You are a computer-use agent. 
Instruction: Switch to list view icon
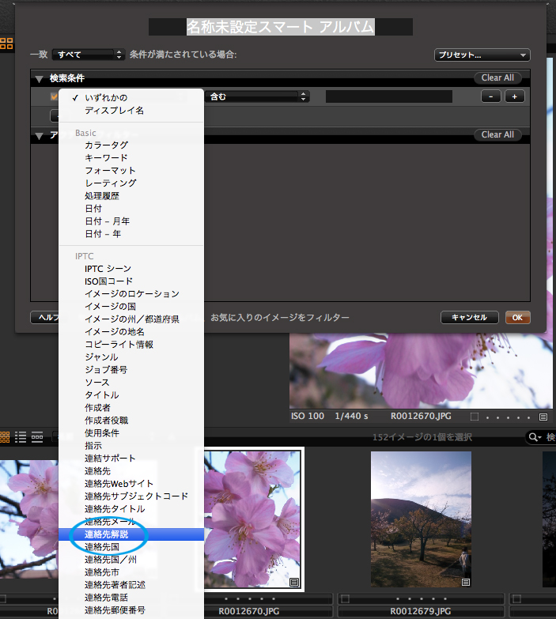pyautogui.click(x=21, y=437)
